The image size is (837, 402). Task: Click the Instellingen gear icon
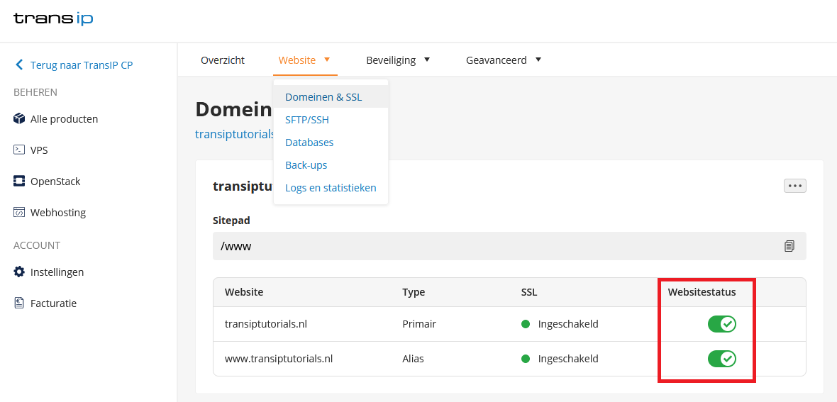(x=19, y=272)
